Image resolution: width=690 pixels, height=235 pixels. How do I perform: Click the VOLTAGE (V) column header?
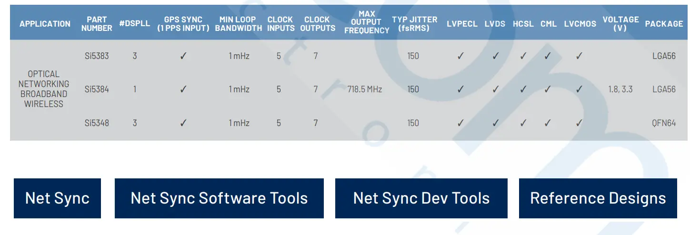click(x=620, y=24)
